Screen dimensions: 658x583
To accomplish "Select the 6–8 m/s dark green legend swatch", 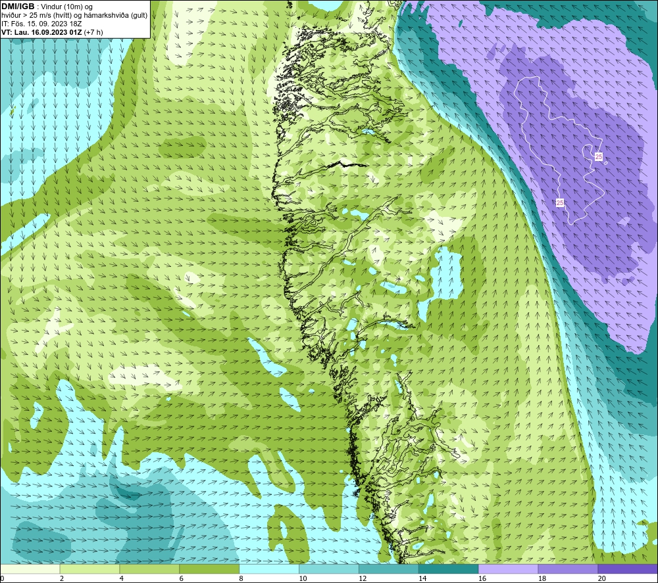I will click(x=209, y=569).
